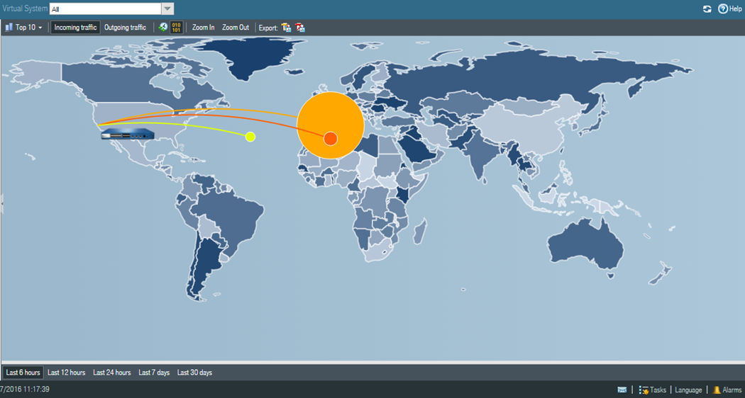Click the Top 10 bar chart icon
Viewport: 745px width, 398px height.
click(x=9, y=28)
